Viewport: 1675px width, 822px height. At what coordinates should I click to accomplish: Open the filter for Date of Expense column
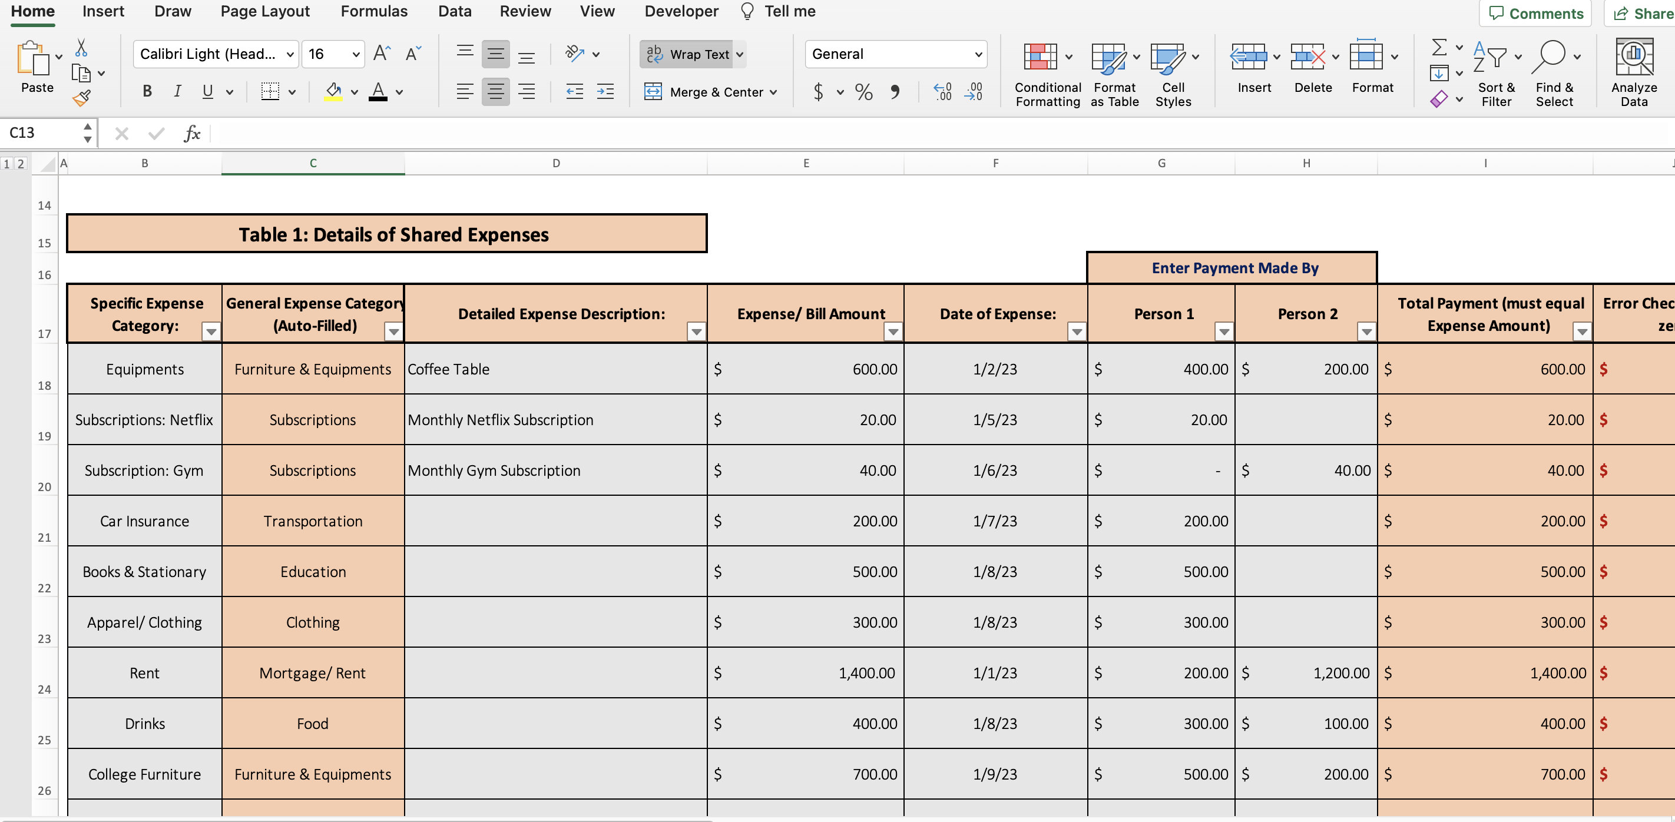1076,332
